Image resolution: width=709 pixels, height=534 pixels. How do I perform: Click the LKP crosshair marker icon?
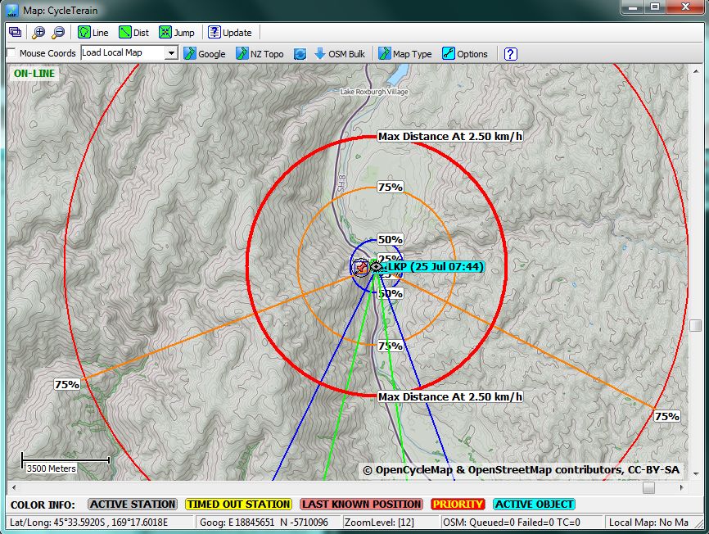point(377,267)
